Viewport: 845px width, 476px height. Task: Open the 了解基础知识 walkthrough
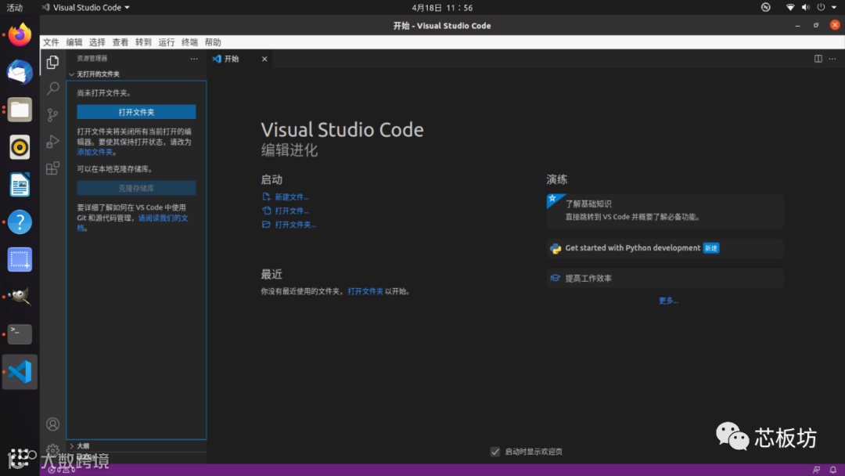[664, 211]
